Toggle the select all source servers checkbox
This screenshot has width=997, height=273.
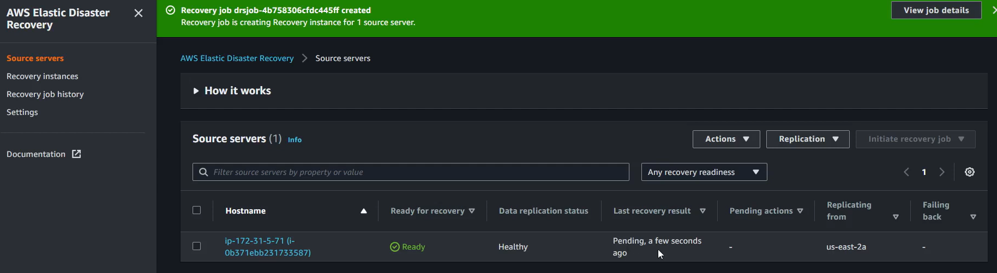tap(197, 210)
